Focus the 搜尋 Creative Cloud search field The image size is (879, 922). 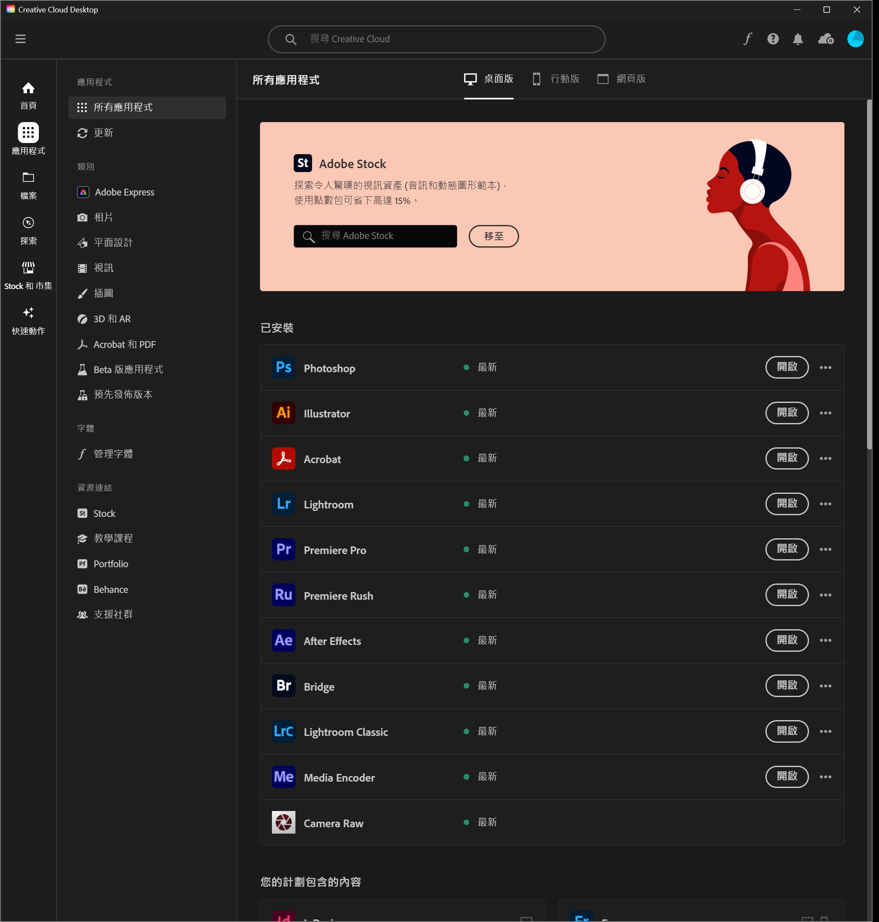[x=436, y=39]
